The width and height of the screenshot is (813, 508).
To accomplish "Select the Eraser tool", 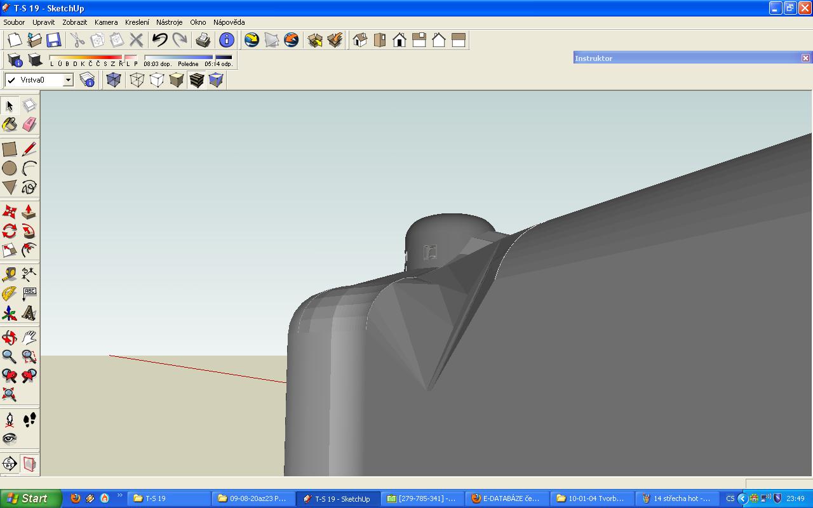I will [x=29, y=124].
